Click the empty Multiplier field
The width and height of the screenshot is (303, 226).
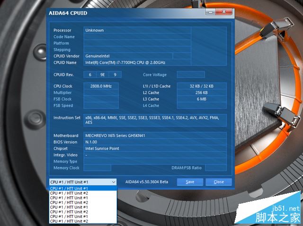click(101, 92)
